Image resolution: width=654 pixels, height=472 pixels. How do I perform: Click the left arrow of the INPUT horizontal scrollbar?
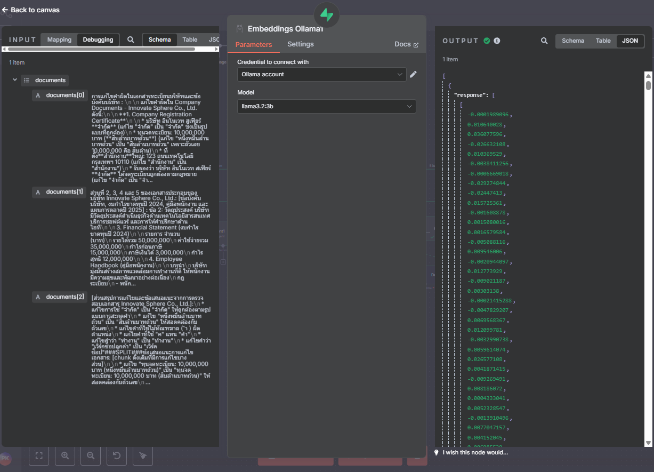click(5, 49)
